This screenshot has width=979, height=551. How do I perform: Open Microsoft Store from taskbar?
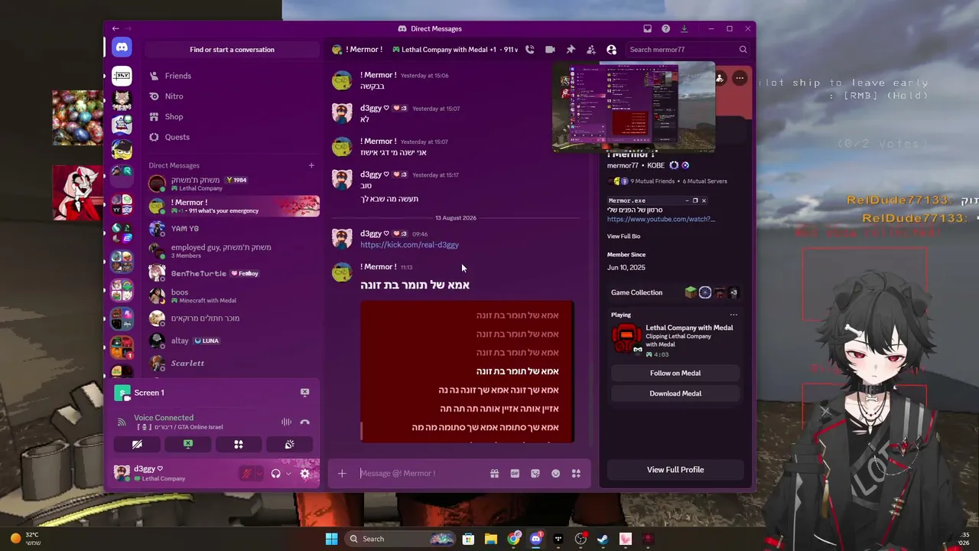pyautogui.click(x=468, y=539)
